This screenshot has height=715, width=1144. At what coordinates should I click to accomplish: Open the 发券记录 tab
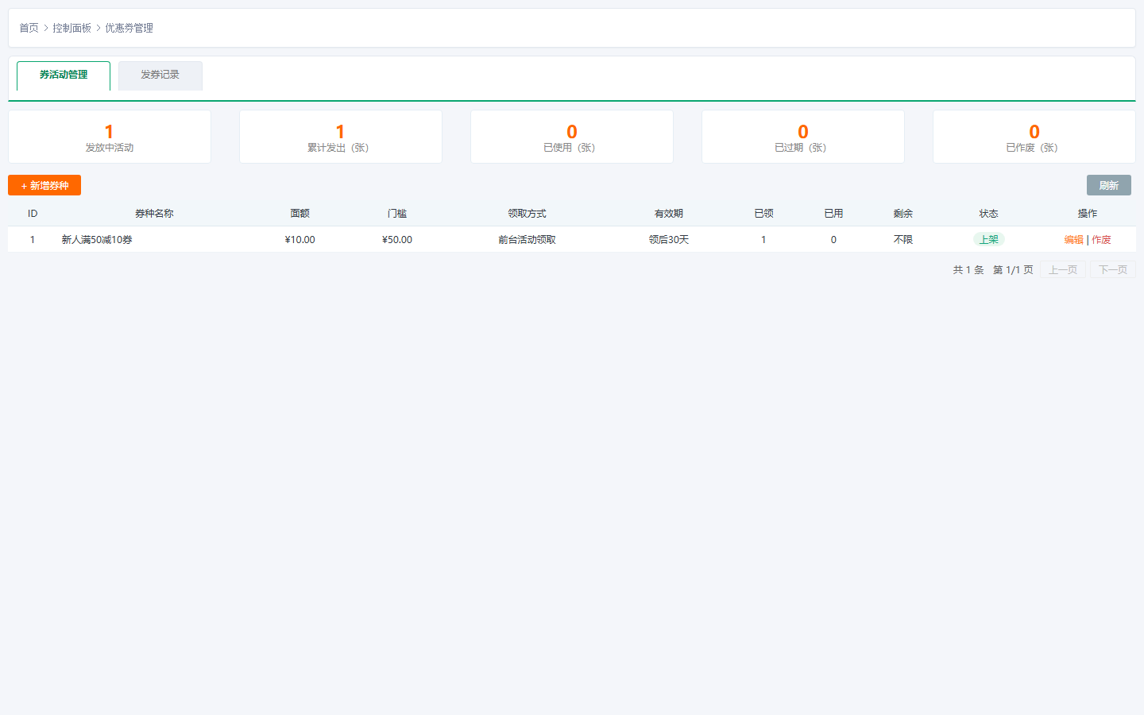point(160,75)
